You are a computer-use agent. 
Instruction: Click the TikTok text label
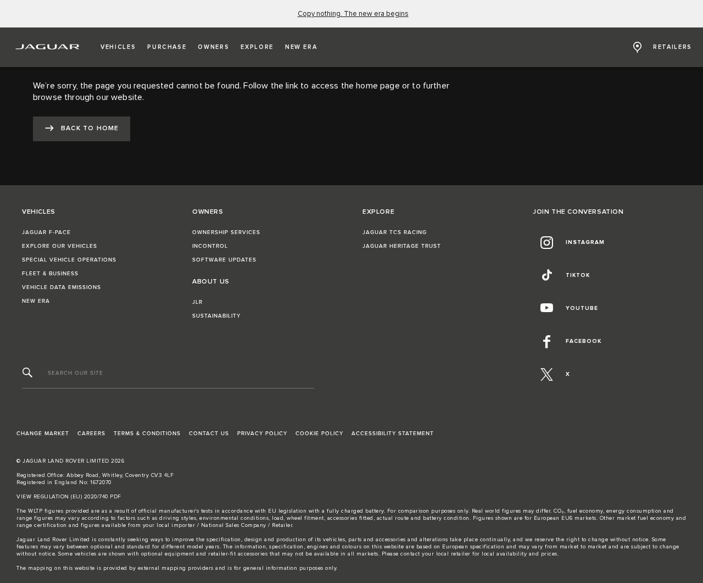click(578, 275)
